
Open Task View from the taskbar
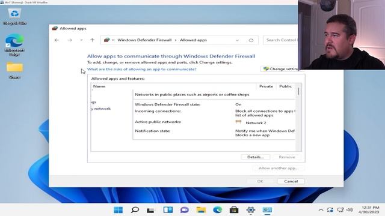coord(150,210)
